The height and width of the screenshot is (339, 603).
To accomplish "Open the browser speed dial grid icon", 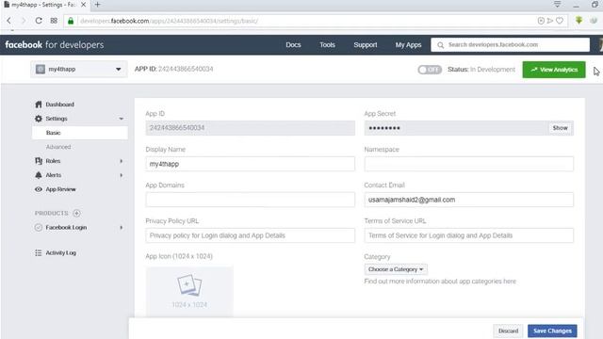I will (54, 21).
